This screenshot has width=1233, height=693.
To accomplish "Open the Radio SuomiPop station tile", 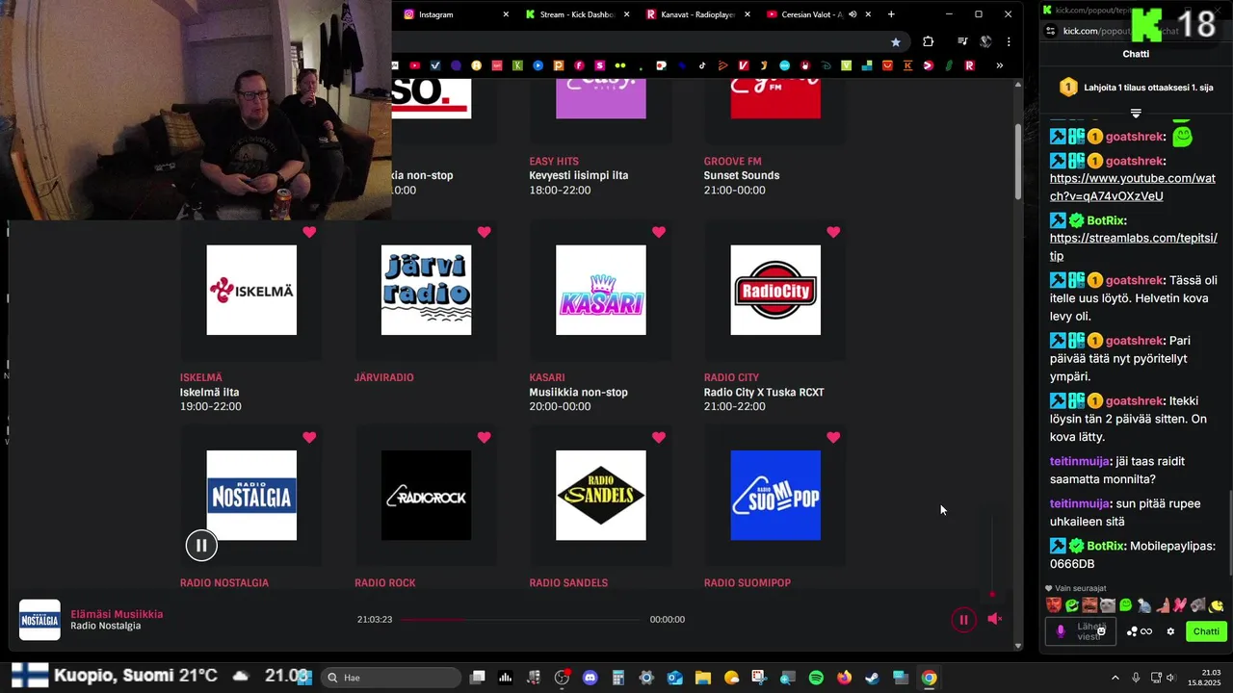I will click(x=775, y=495).
